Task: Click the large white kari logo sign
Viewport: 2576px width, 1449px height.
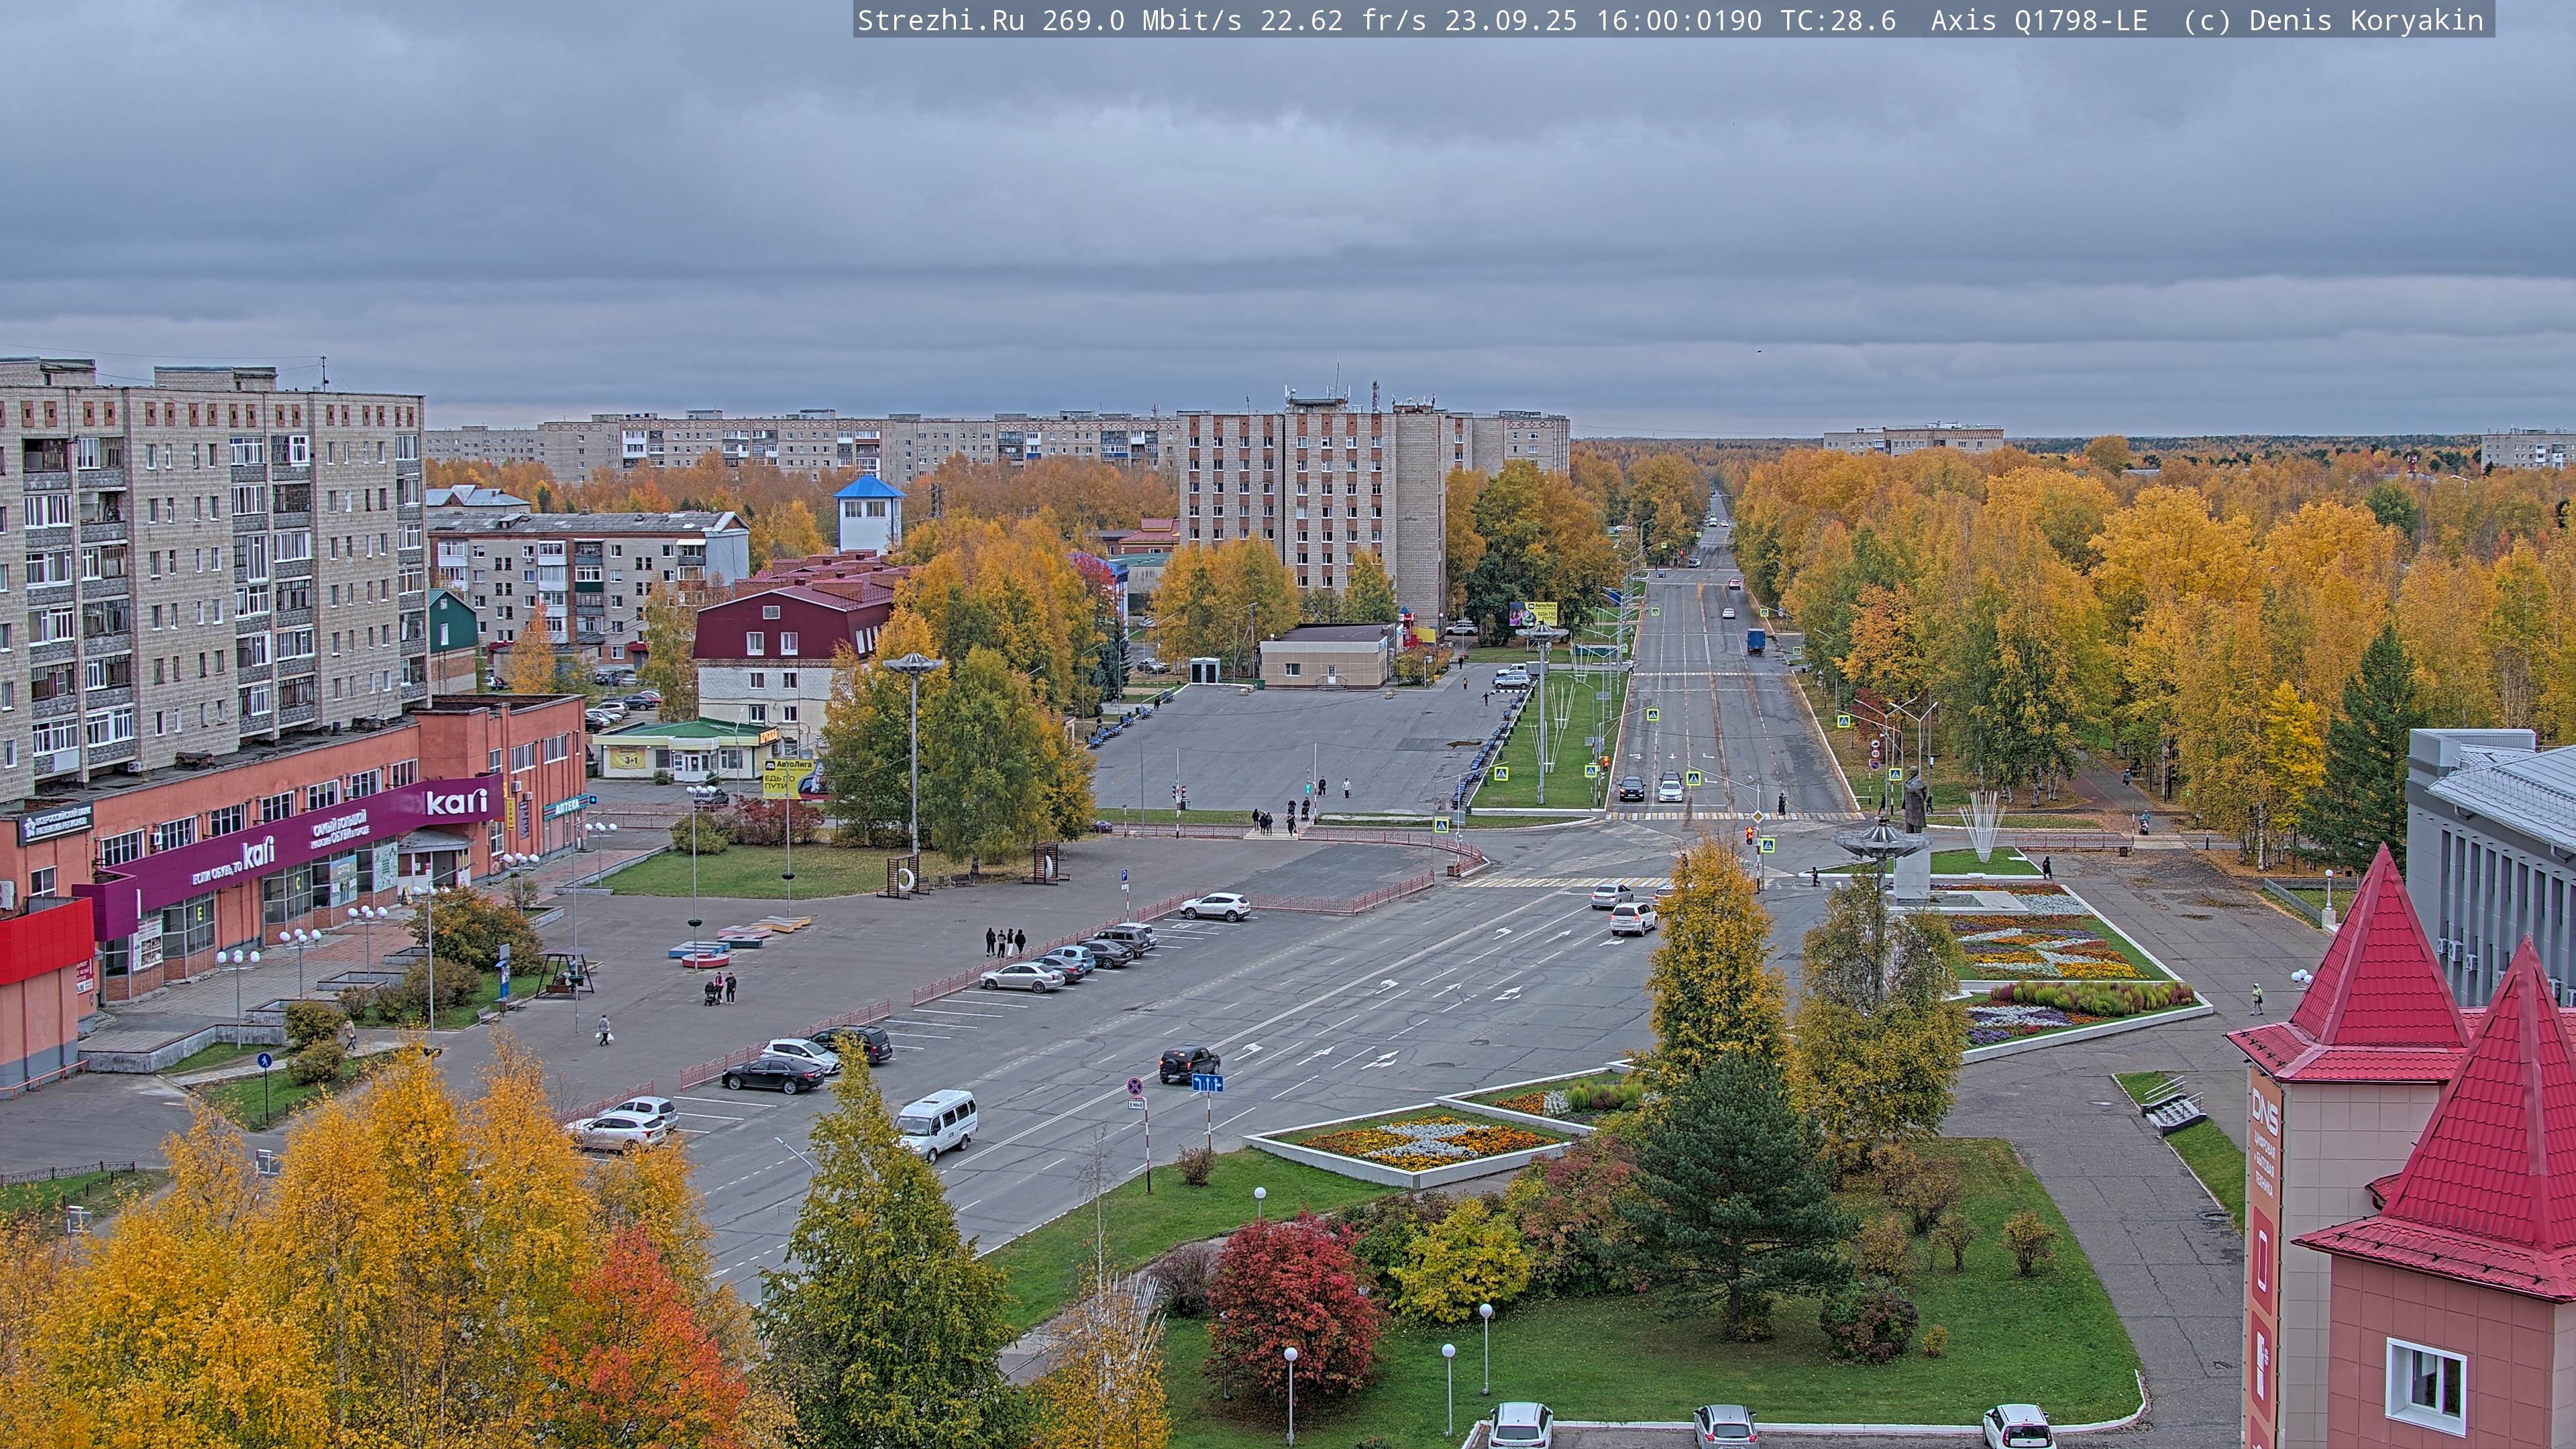Action: coord(456,802)
